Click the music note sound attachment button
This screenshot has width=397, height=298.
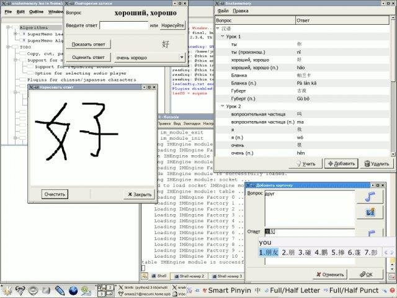370,196
